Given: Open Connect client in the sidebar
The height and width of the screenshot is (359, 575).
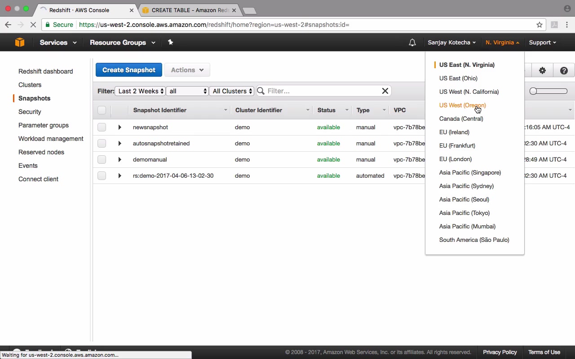Looking at the screenshot, I should (x=38, y=179).
